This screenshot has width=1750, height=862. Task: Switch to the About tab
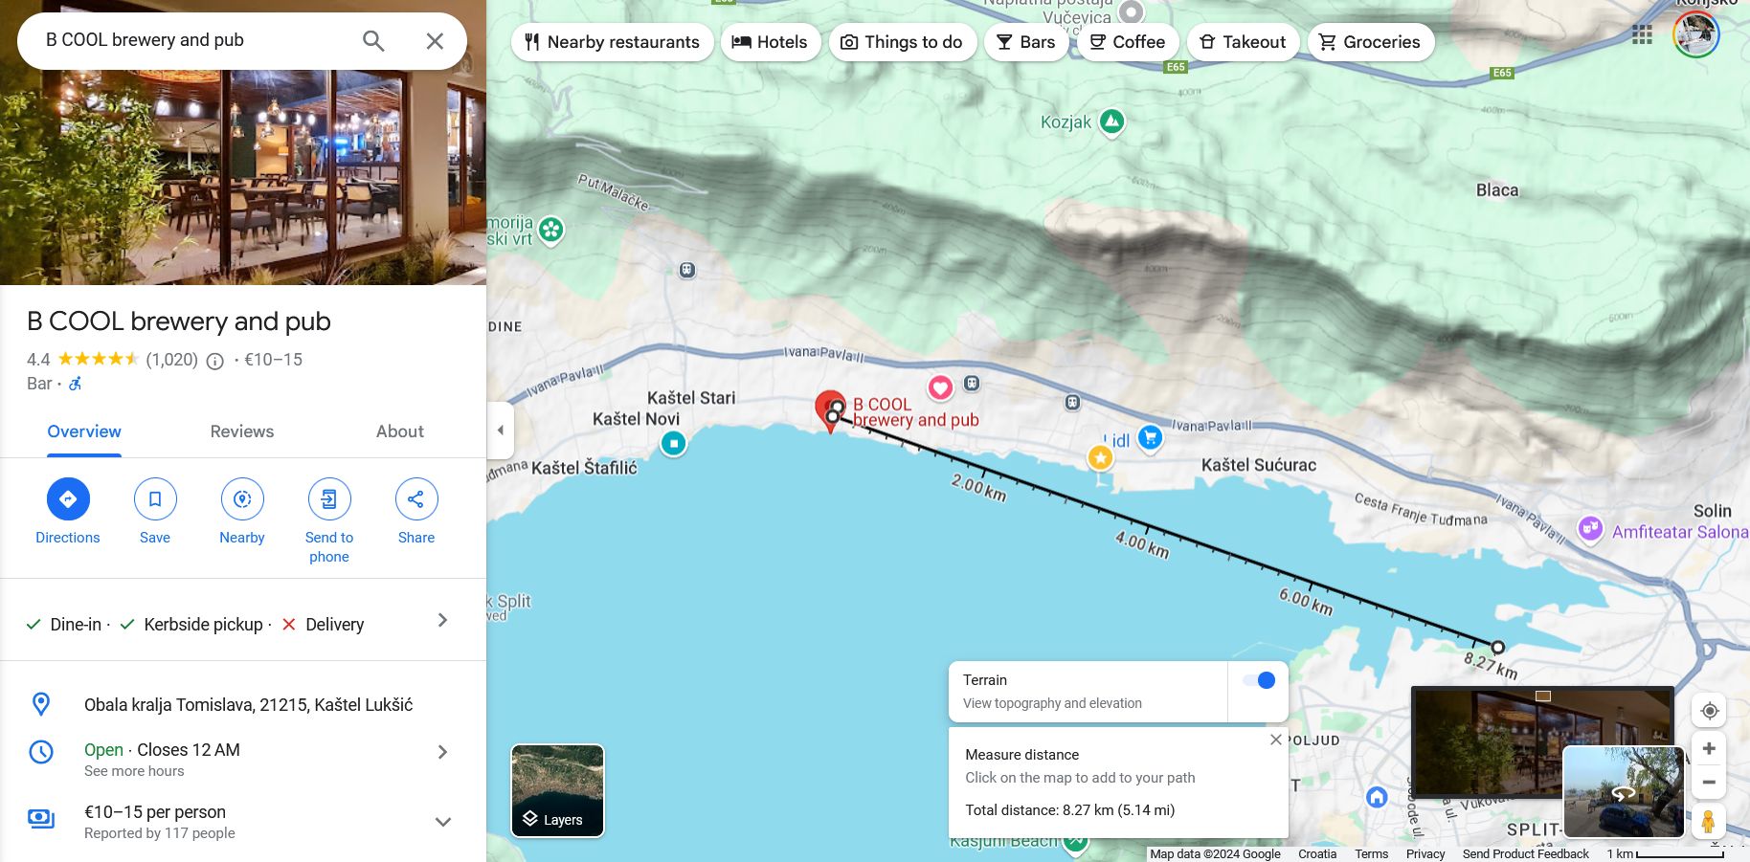tap(399, 431)
